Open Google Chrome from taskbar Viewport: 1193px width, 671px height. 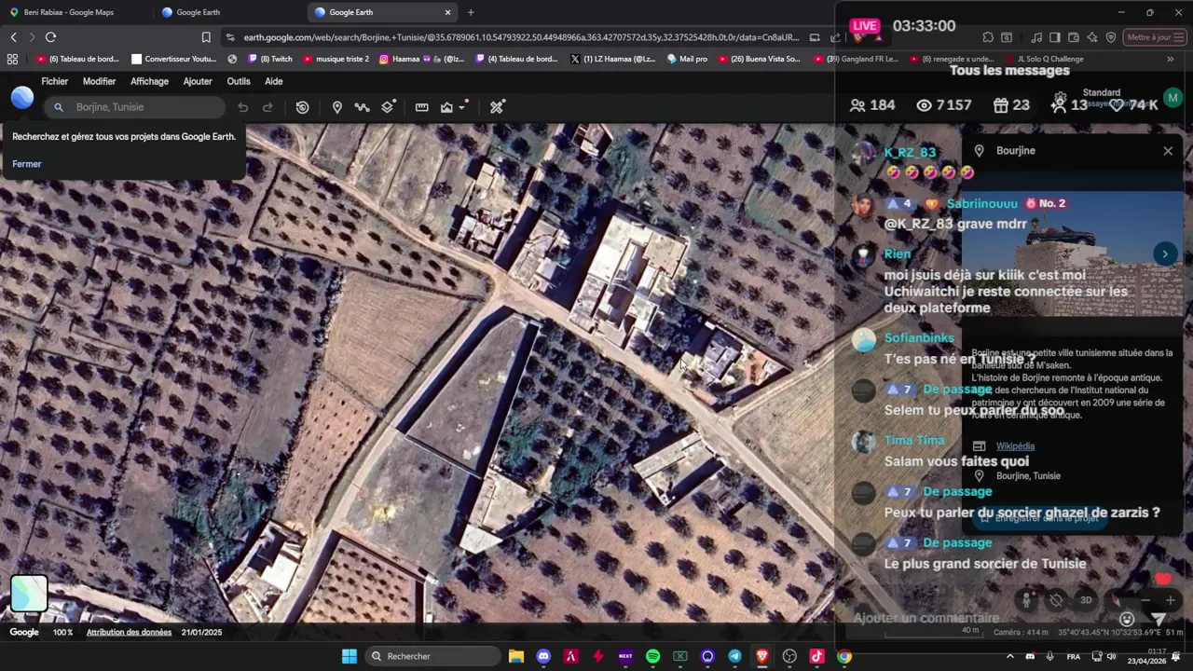[x=843, y=656]
